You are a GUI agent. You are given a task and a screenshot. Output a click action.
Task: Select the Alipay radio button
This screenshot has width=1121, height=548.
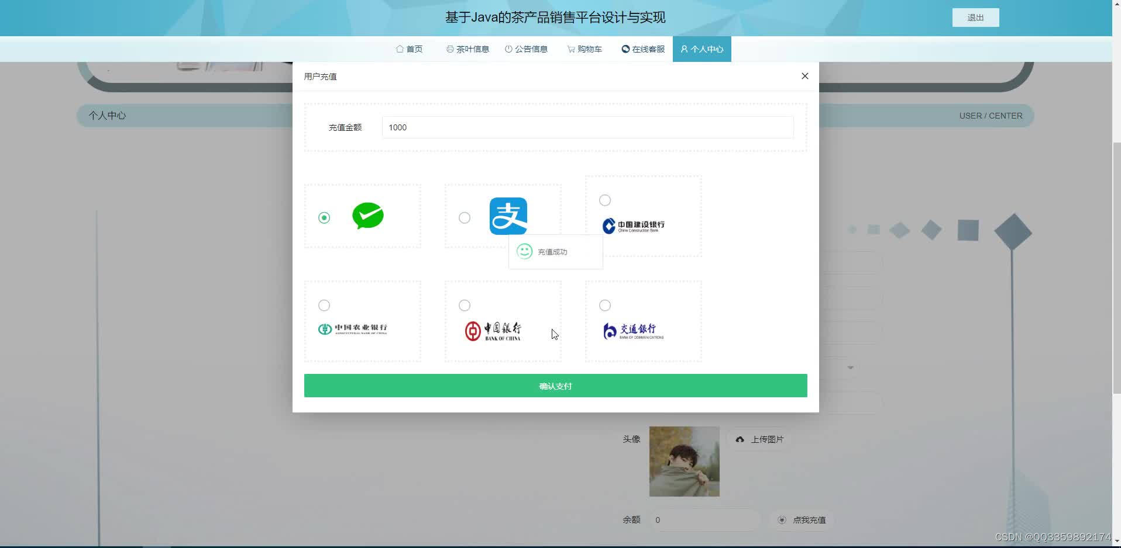[465, 217]
